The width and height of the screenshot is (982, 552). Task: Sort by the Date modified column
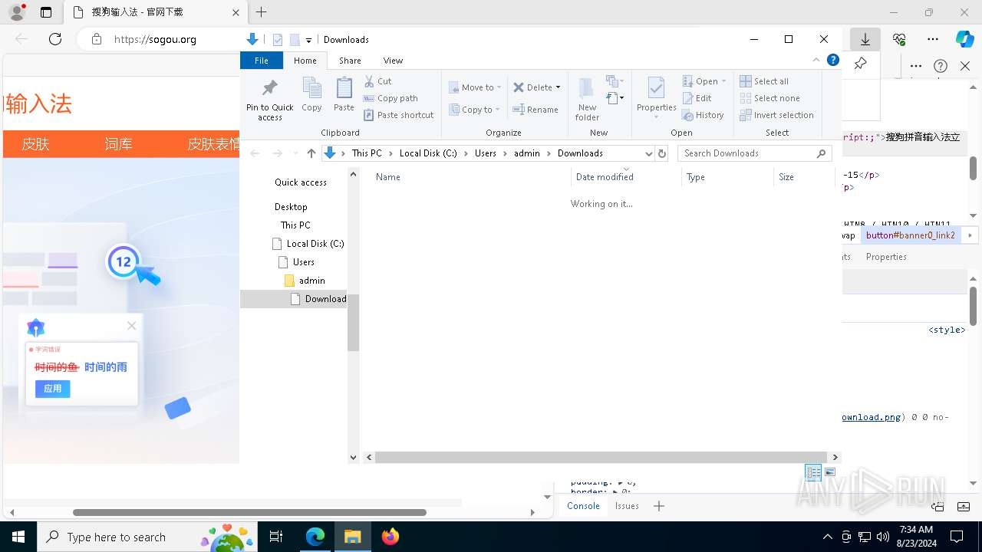tap(605, 177)
